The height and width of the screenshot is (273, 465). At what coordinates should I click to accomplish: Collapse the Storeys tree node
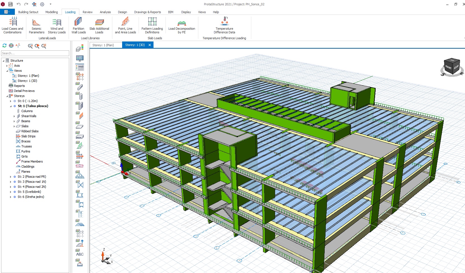coord(7,96)
